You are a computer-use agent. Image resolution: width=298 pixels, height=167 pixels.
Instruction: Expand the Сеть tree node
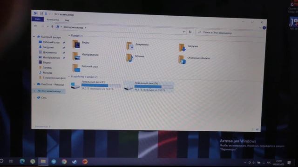34,97
